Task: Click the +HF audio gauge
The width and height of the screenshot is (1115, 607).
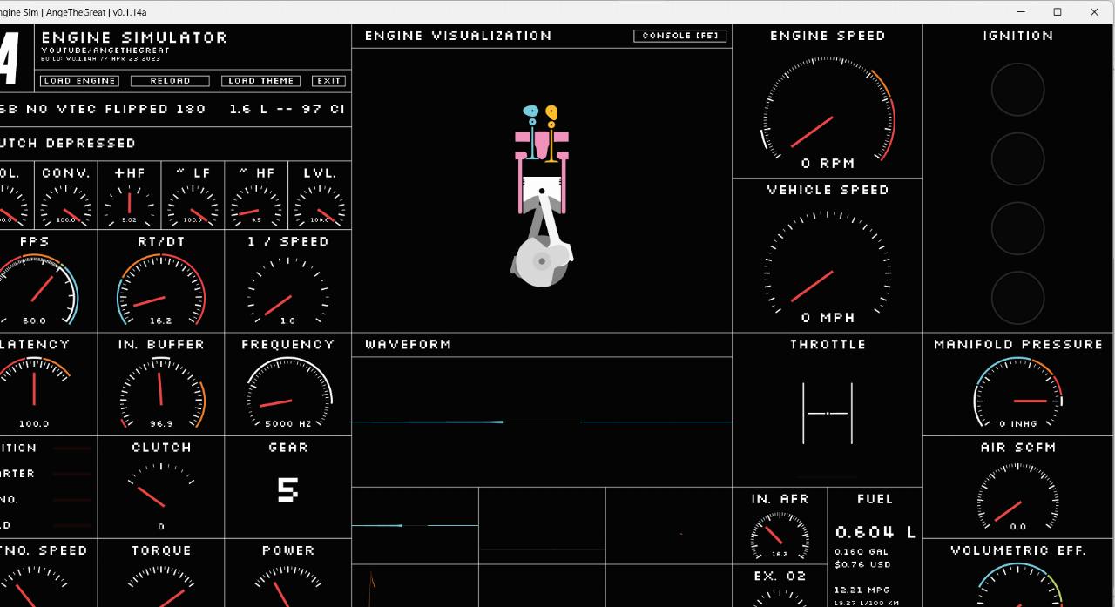Action: click(130, 205)
